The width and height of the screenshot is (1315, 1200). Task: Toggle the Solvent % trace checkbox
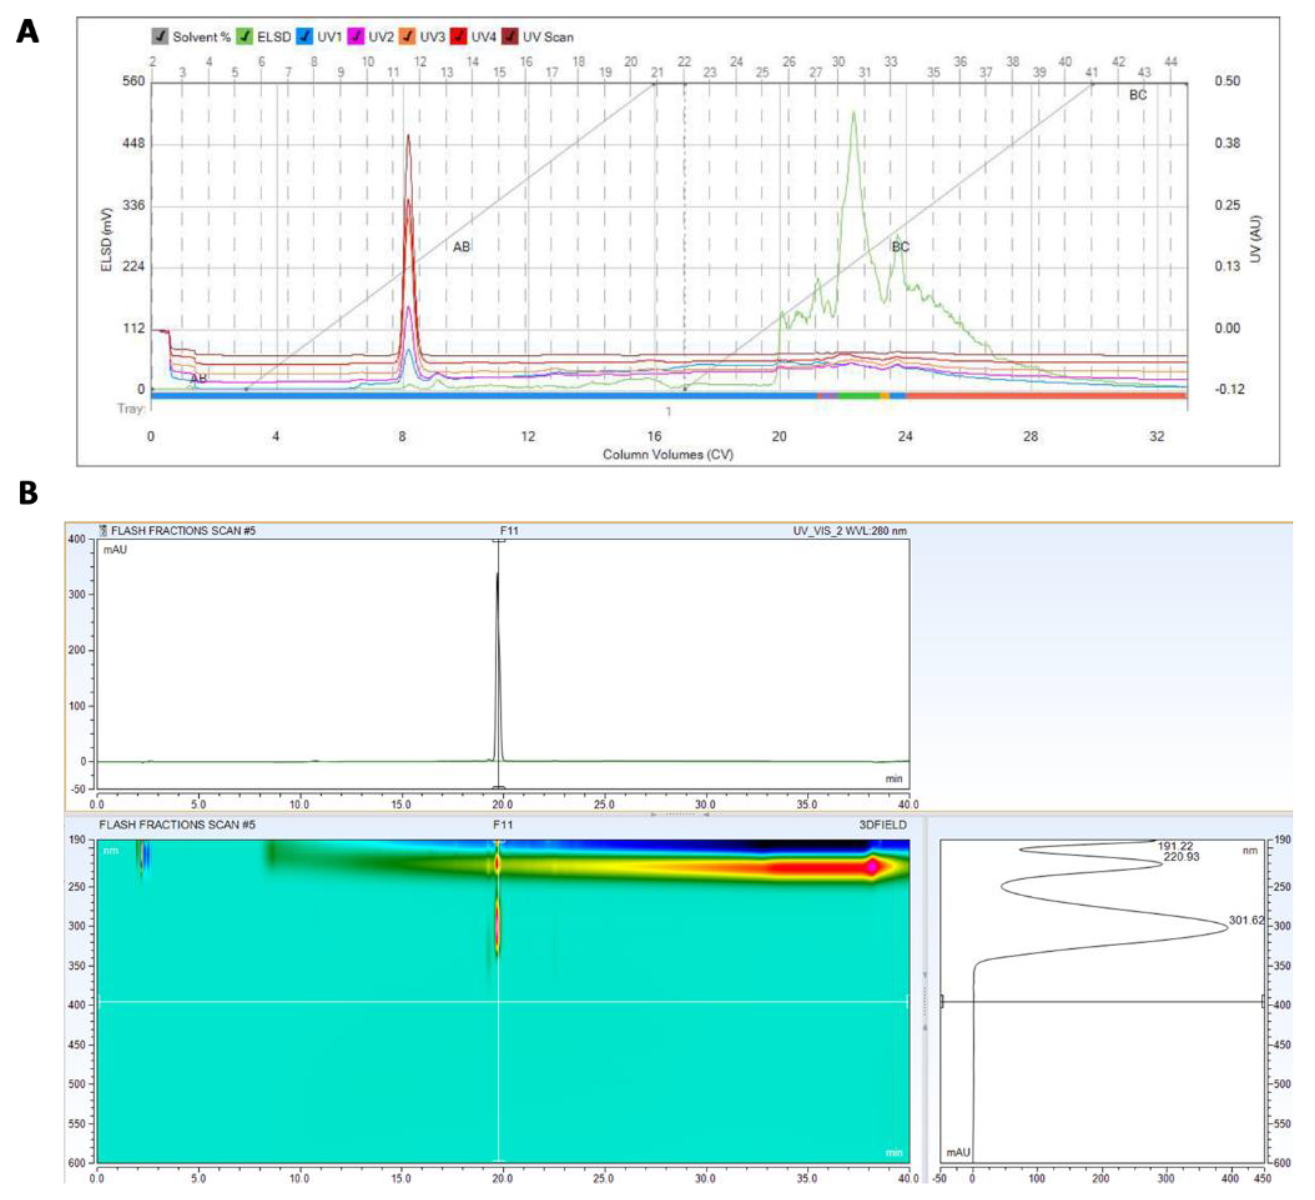pyautogui.click(x=160, y=37)
